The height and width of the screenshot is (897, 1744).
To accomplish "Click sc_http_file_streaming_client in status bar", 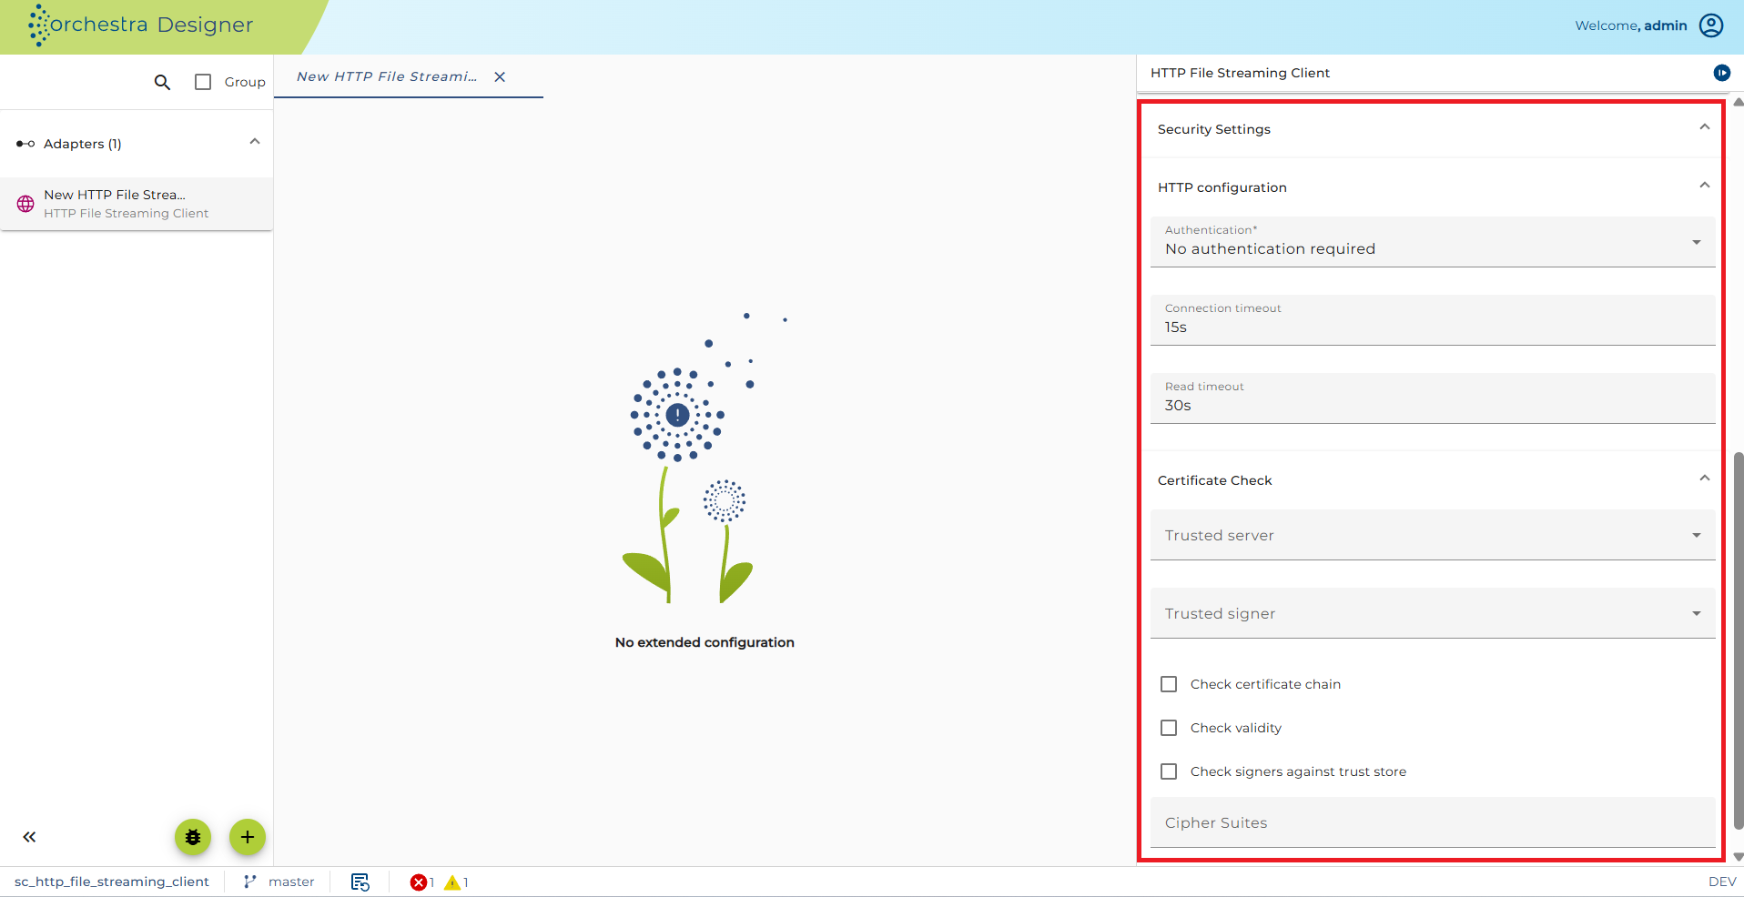I will (112, 882).
